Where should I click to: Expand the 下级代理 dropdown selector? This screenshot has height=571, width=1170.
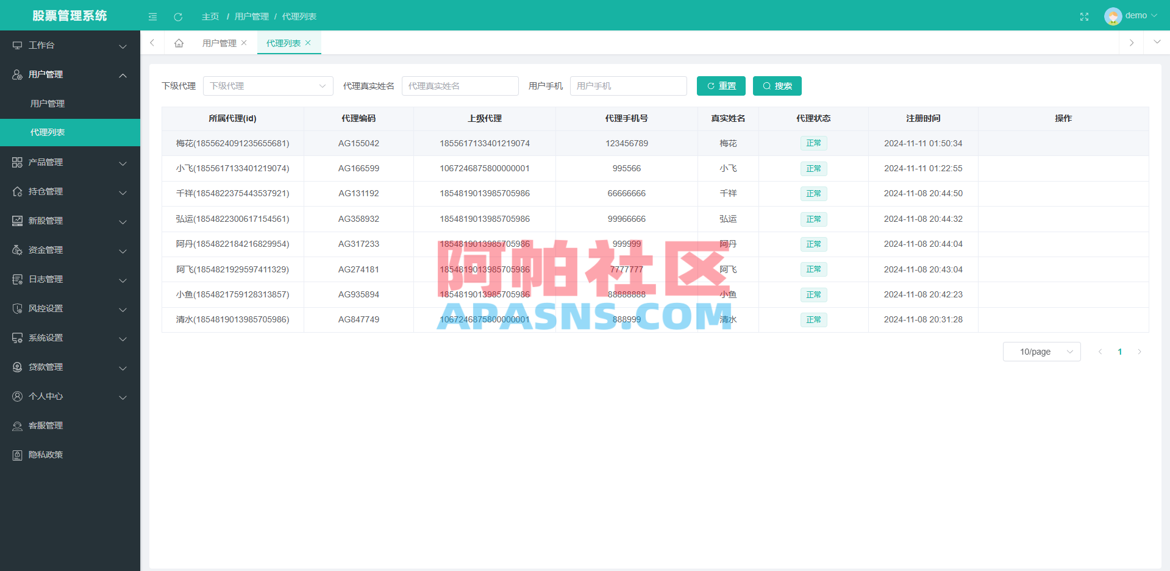(268, 86)
